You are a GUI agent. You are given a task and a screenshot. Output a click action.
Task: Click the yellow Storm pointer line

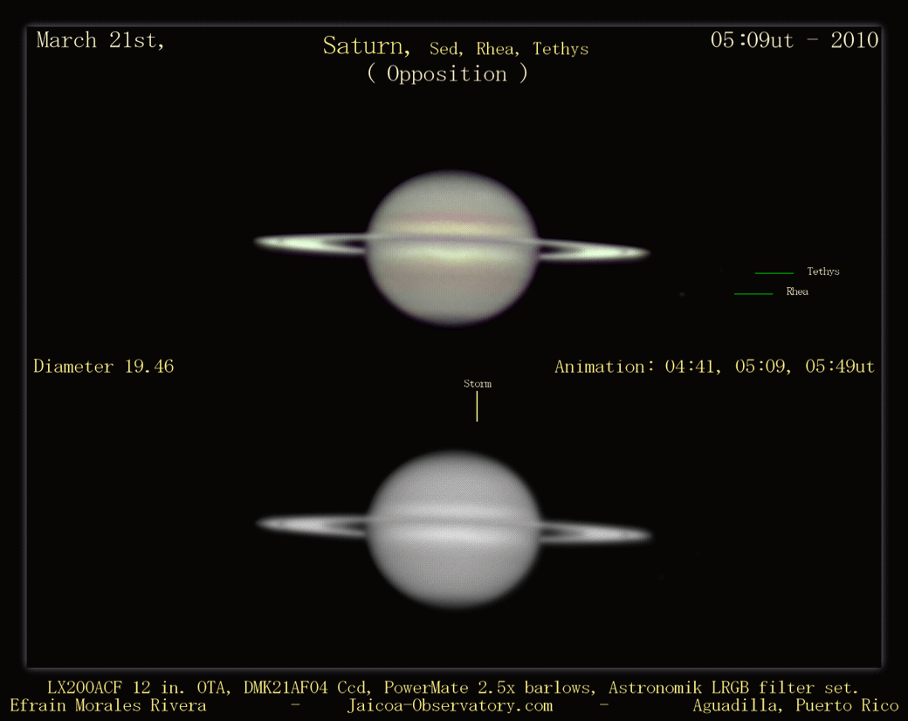(x=477, y=407)
